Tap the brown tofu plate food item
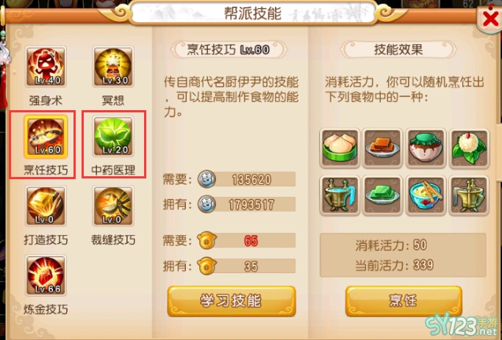 [383, 148]
